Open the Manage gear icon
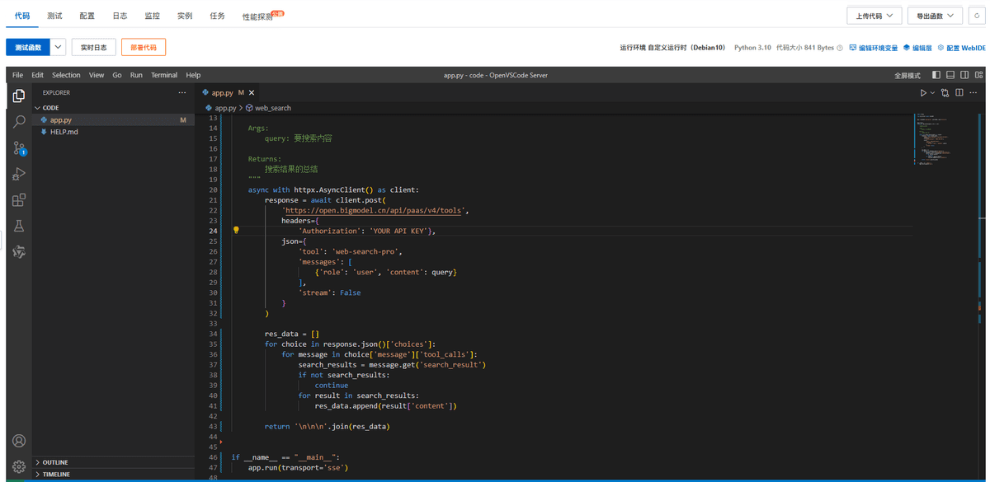990x482 pixels. (19, 467)
